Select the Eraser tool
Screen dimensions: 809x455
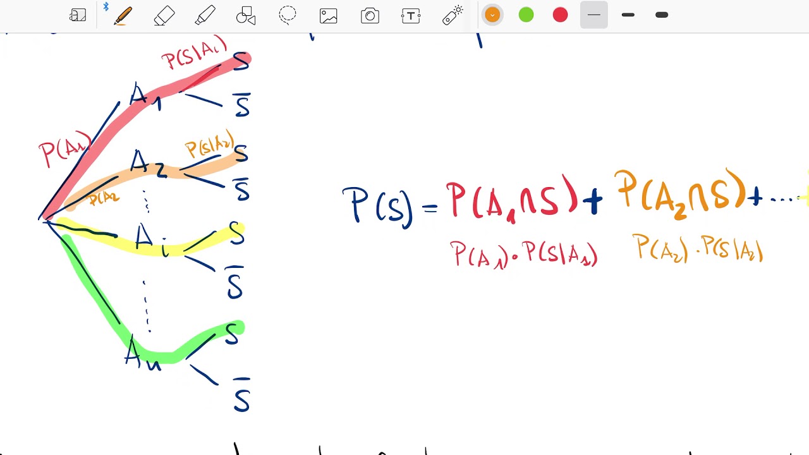[x=164, y=15]
